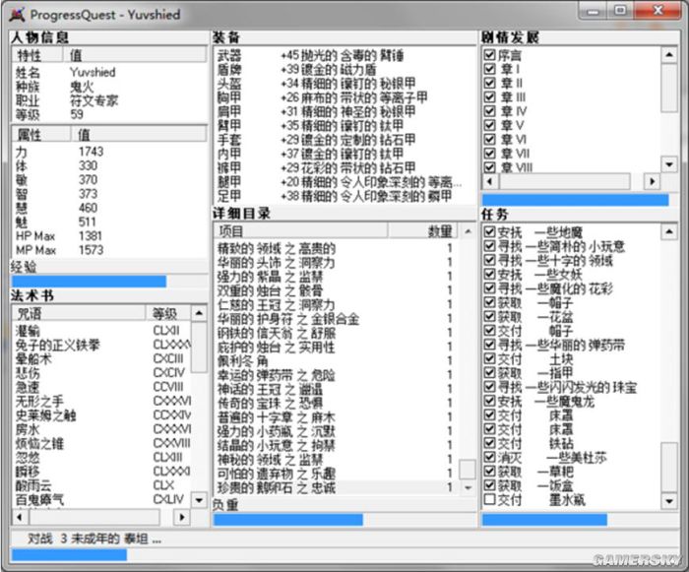Select the 瞬移 spell row

tap(102, 472)
